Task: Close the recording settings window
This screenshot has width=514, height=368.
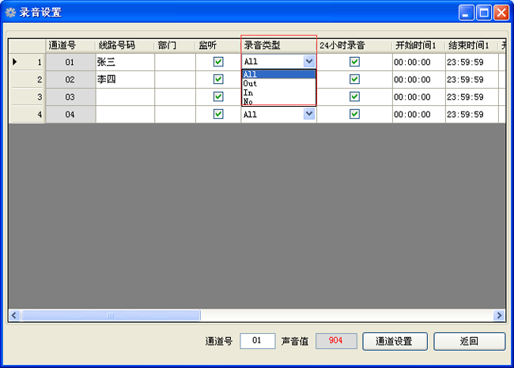Action: [x=501, y=12]
